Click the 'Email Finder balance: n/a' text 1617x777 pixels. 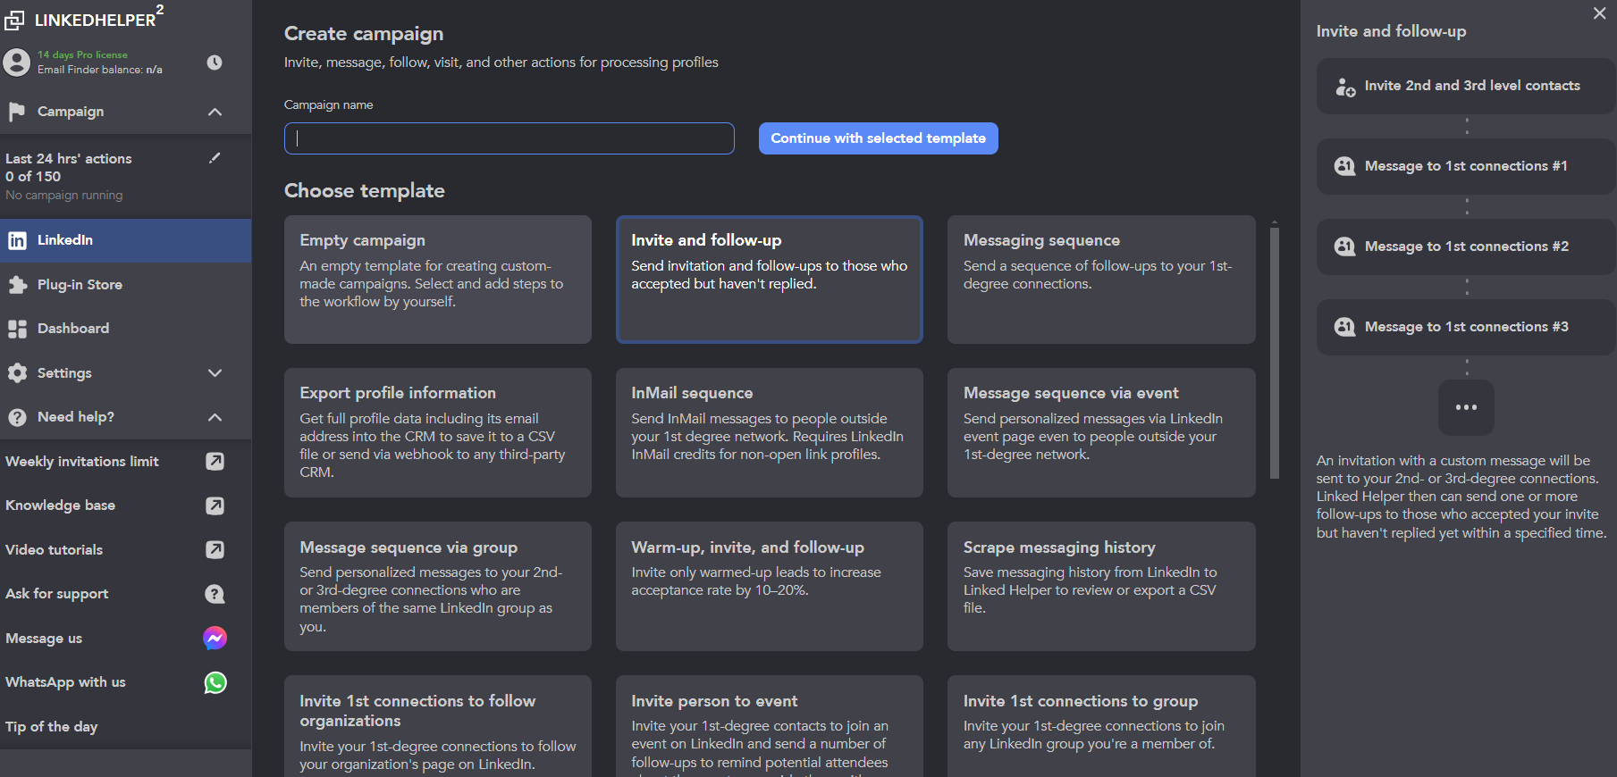100,70
